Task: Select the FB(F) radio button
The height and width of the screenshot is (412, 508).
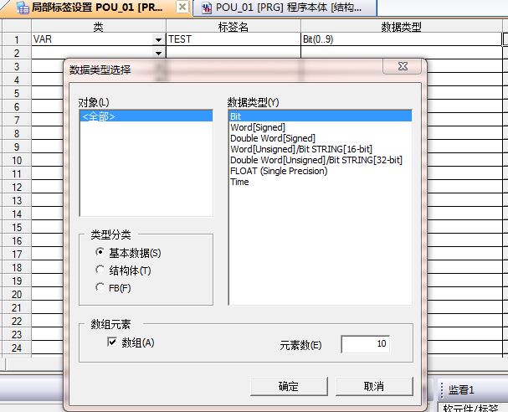Action: (101, 288)
